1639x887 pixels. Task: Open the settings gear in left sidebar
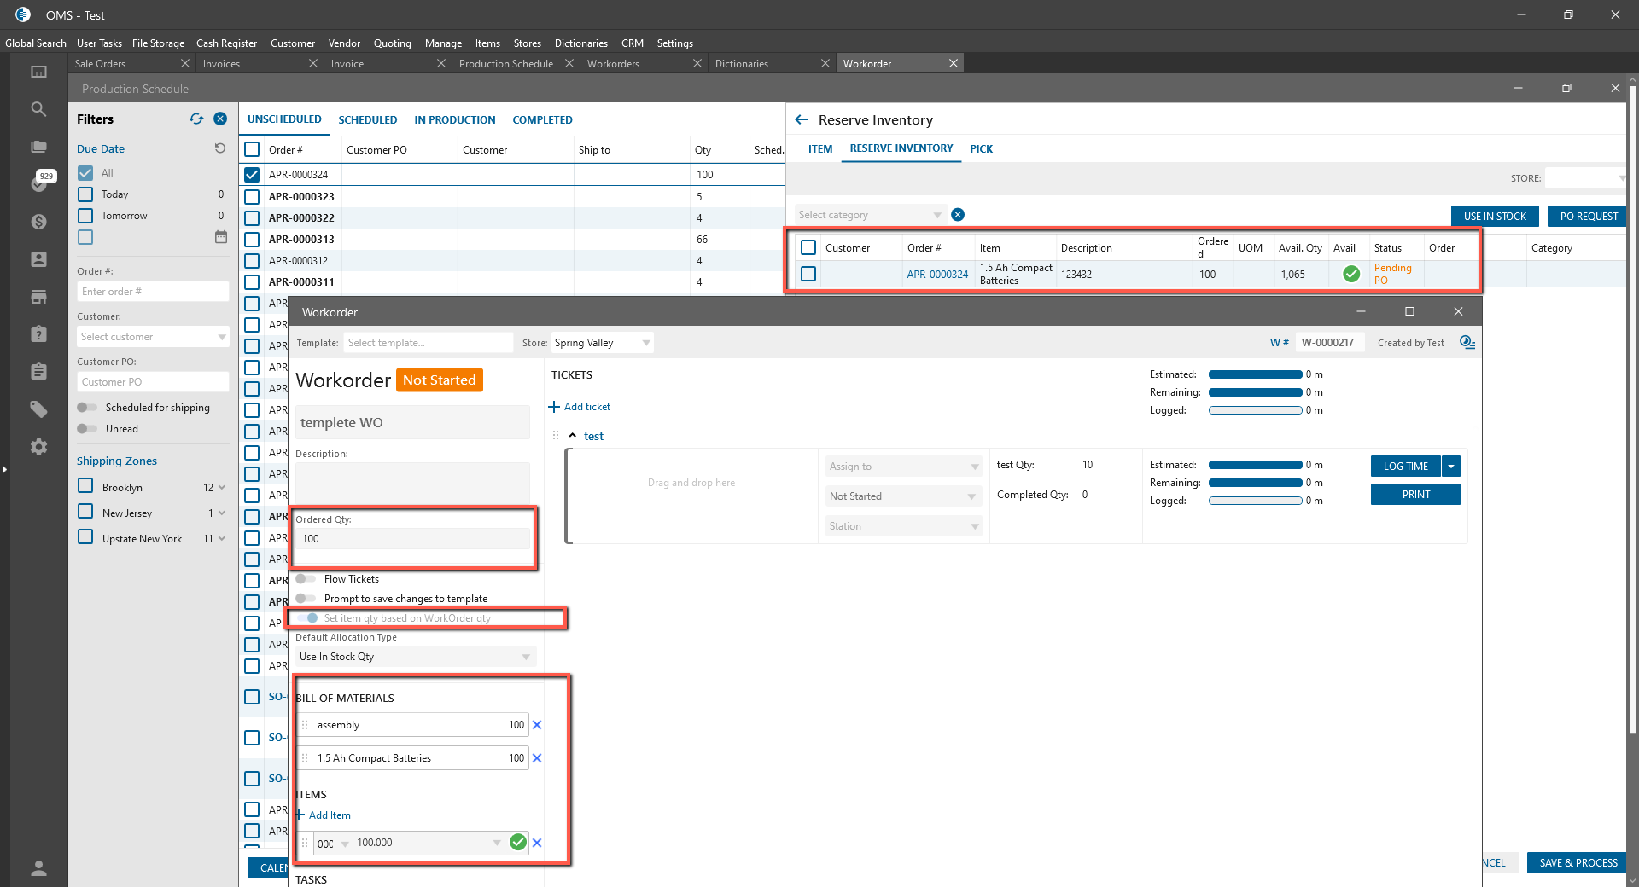click(x=38, y=447)
